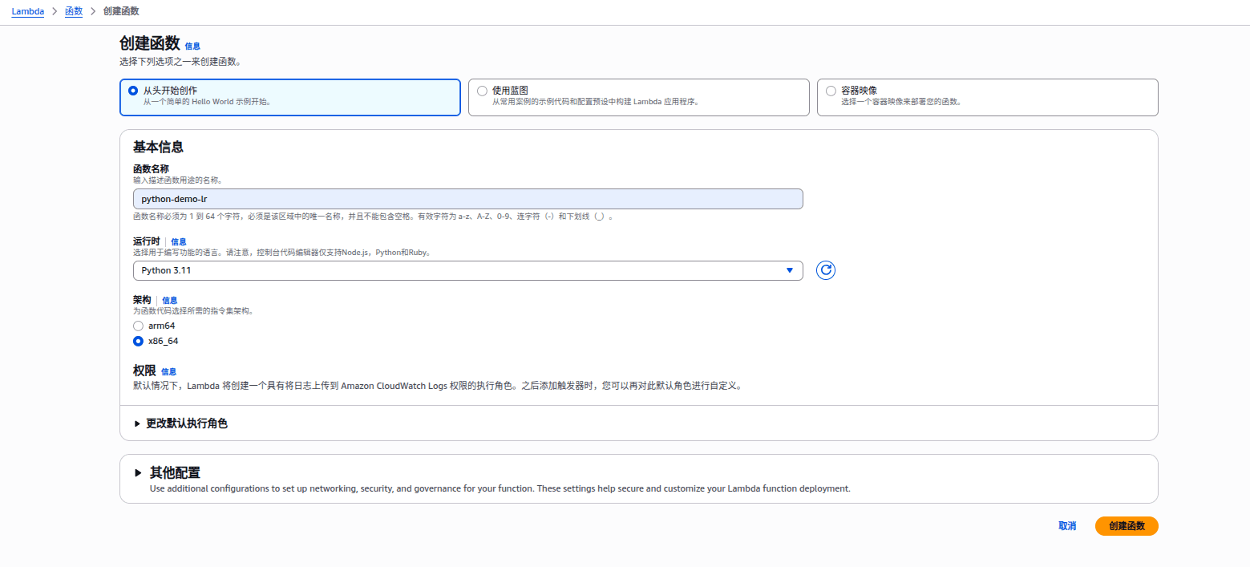Open 信息 link next to 运行时

coord(178,241)
